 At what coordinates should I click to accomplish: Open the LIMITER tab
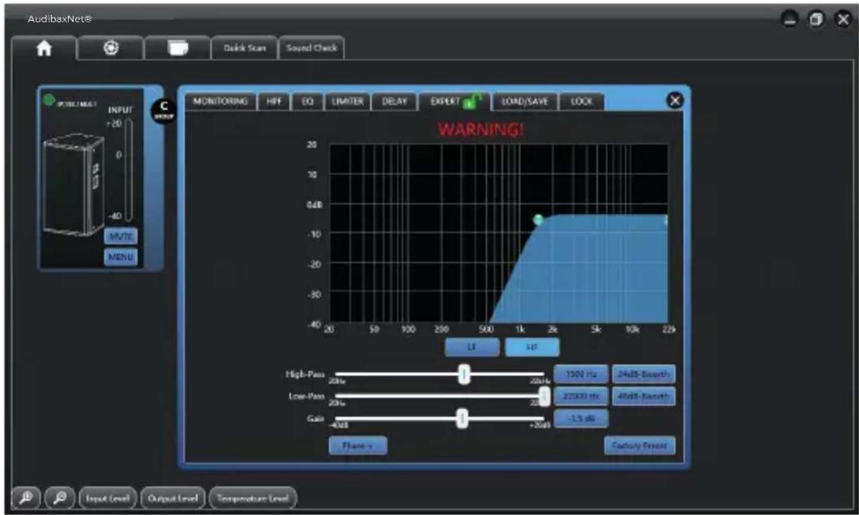click(347, 102)
